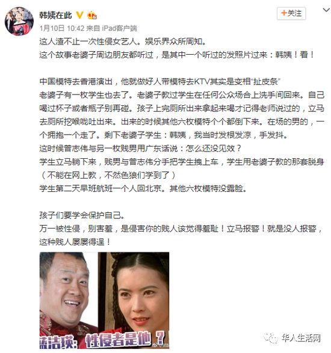Click the parenthetical line 不能在网上教
Viewport: 331px width, 353px height.
[108, 175]
